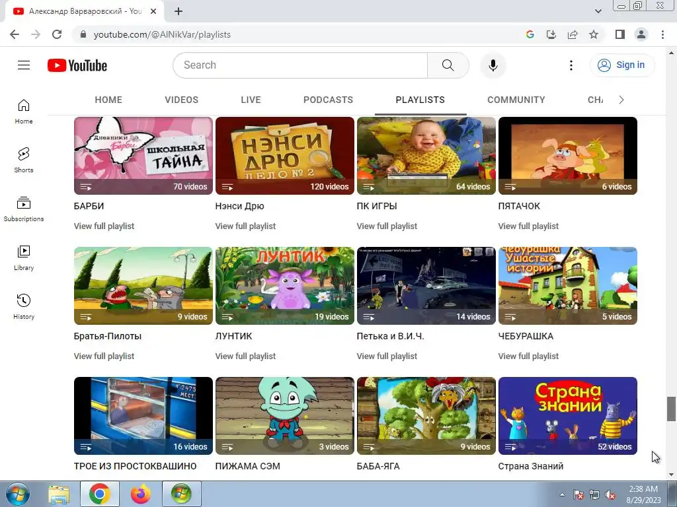Screen dimensions: 677x507
Task: Click the ТРОЕ ИЗ ПРОСТОКВАШИНО title
Action: tap(135, 466)
